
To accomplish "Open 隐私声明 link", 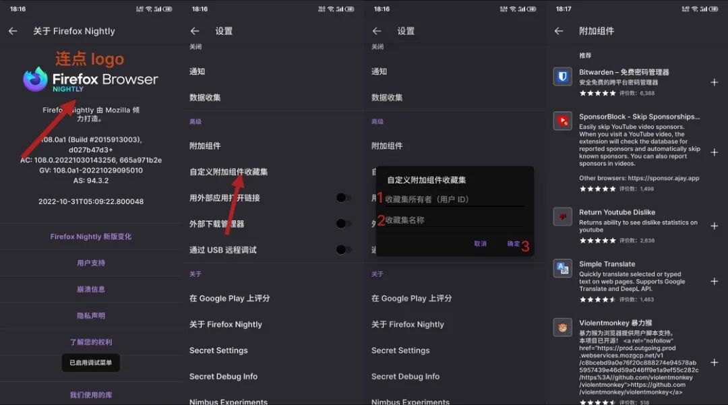I will point(91,316).
